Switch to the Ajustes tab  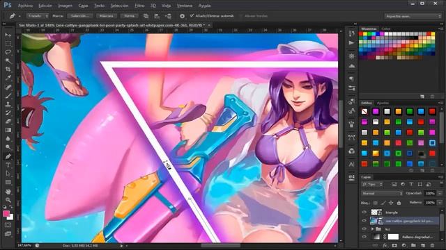pos(383,103)
